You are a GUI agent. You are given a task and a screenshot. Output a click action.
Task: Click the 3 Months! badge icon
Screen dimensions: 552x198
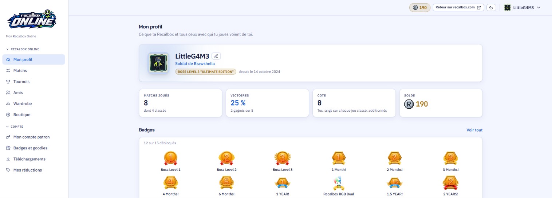tap(451, 158)
